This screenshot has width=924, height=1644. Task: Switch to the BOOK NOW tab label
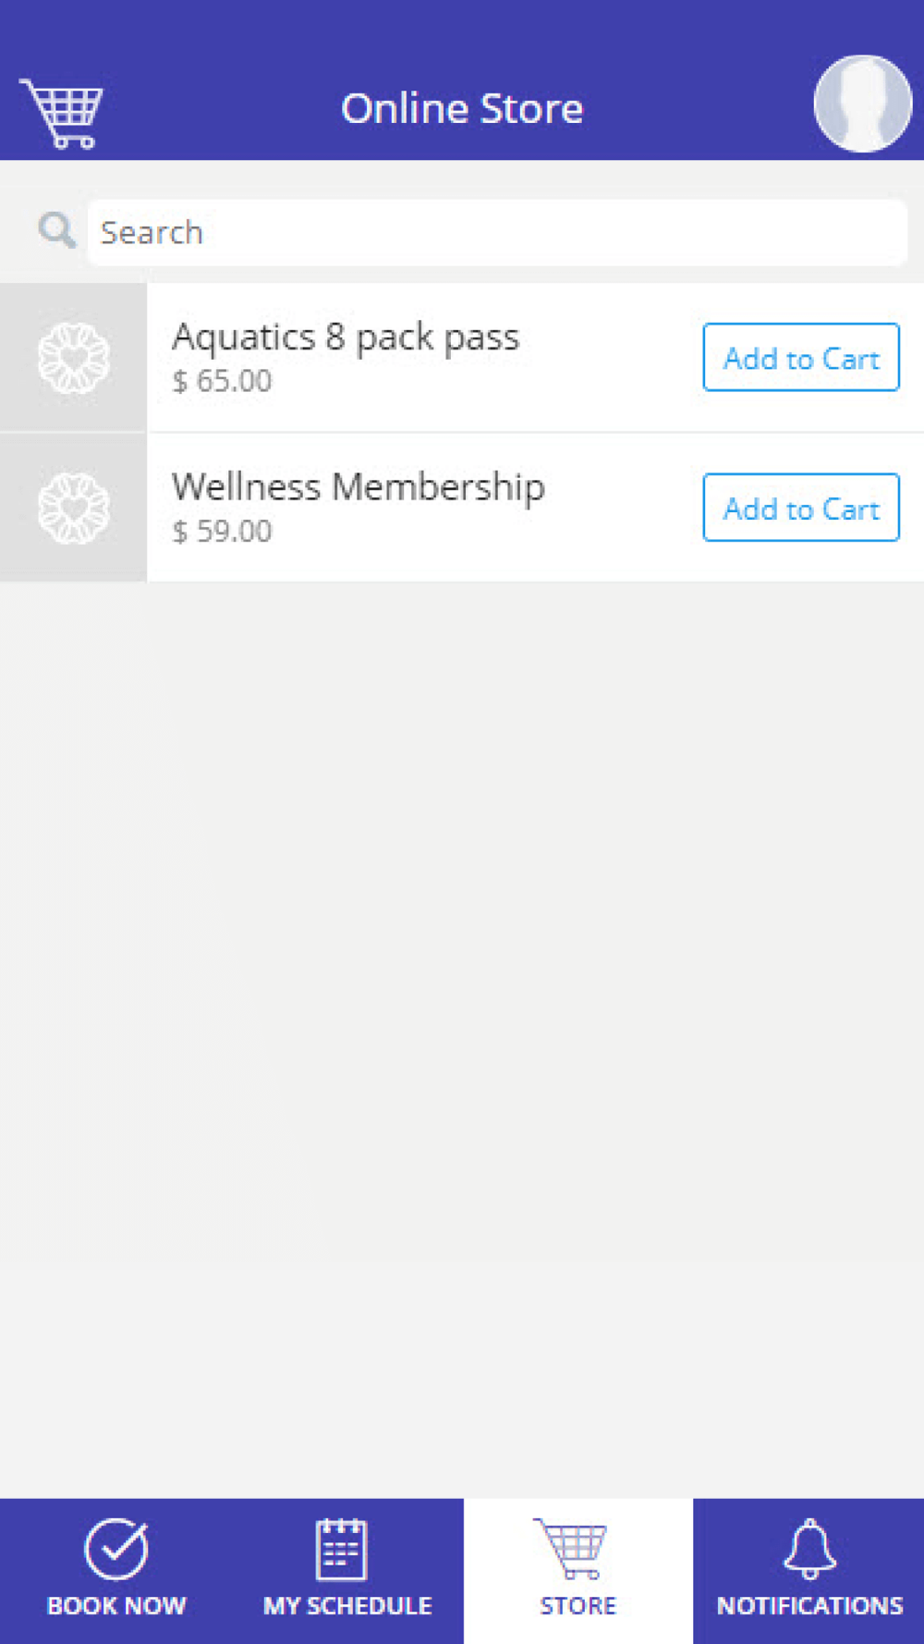click(x=116, y=1605)
